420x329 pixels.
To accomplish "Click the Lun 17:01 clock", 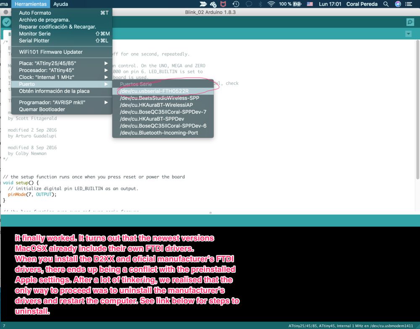I will point(330,4).
